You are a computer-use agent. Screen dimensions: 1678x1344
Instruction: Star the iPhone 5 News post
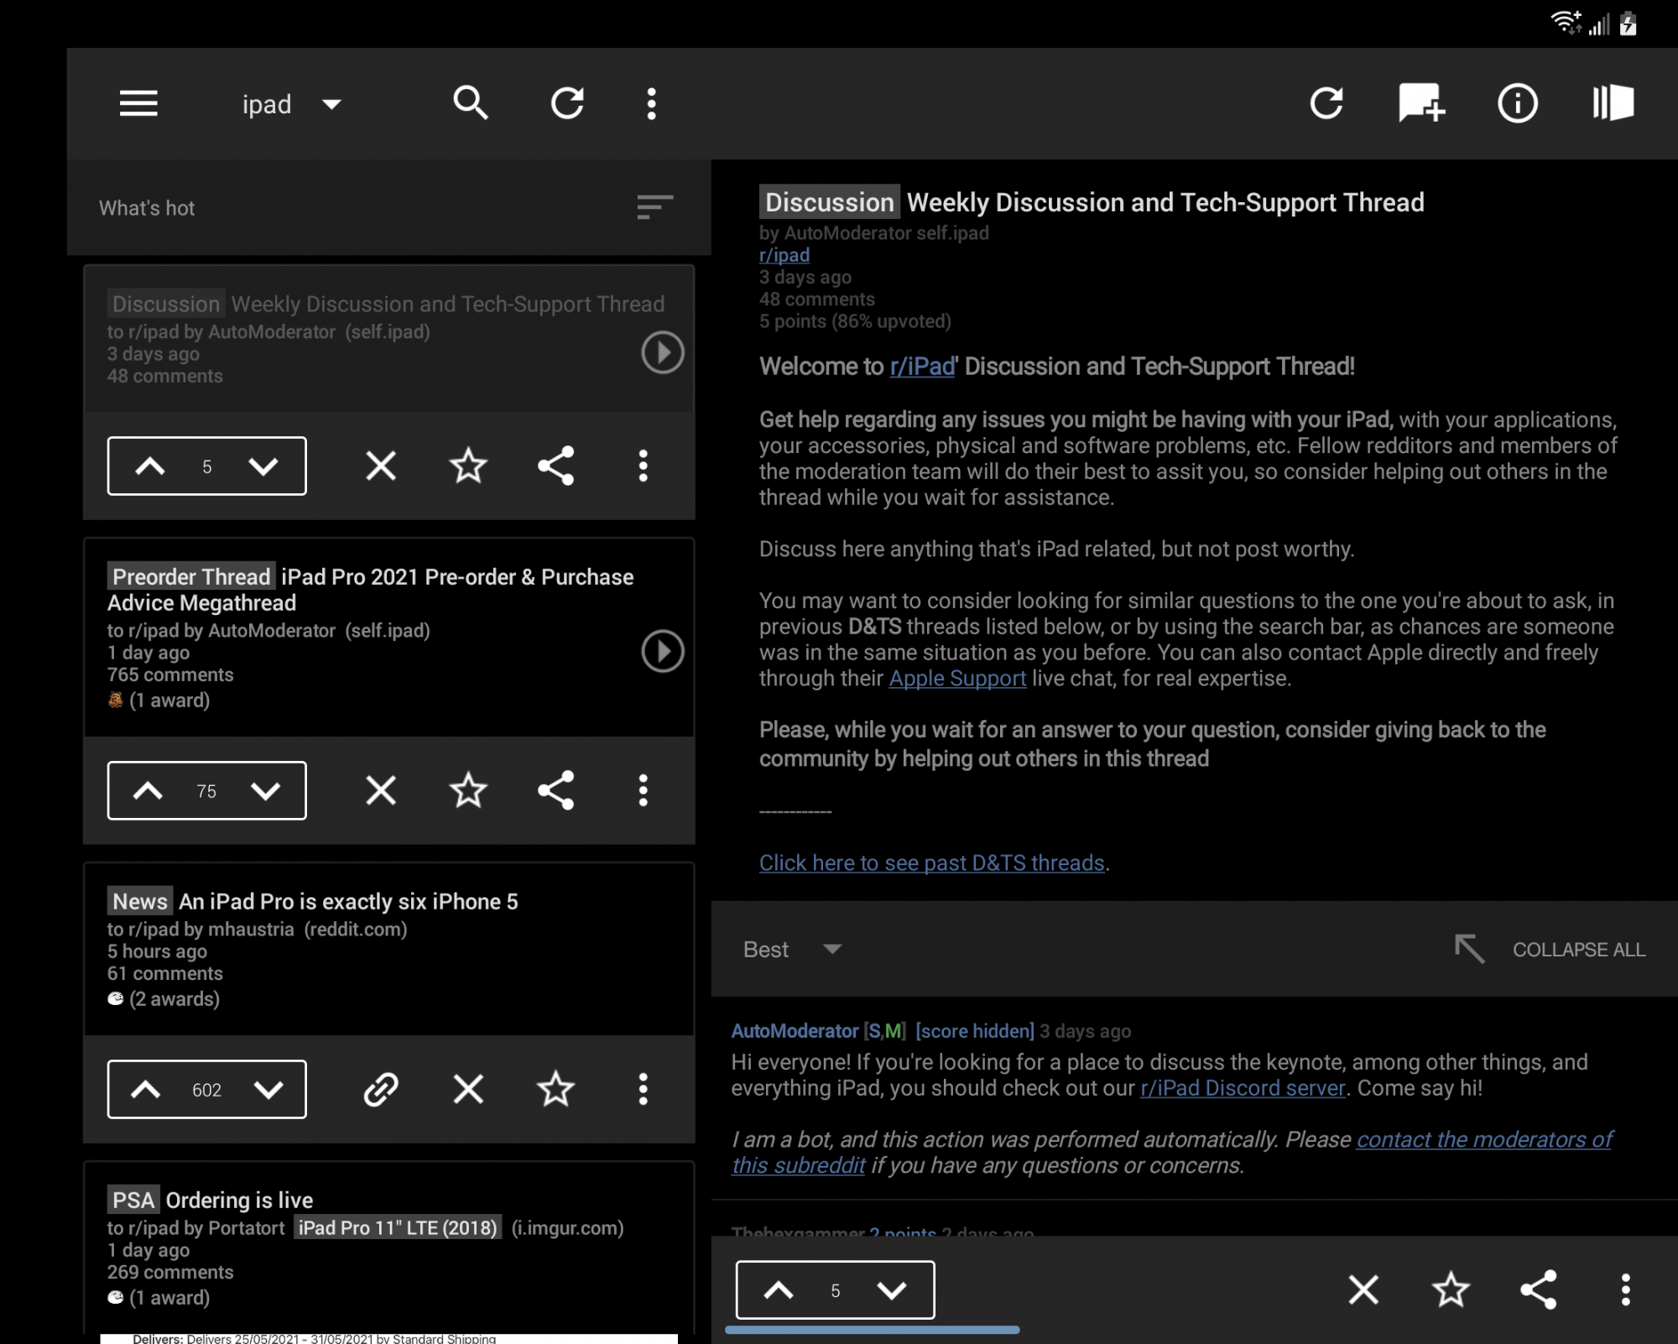tap(555, 1089)
